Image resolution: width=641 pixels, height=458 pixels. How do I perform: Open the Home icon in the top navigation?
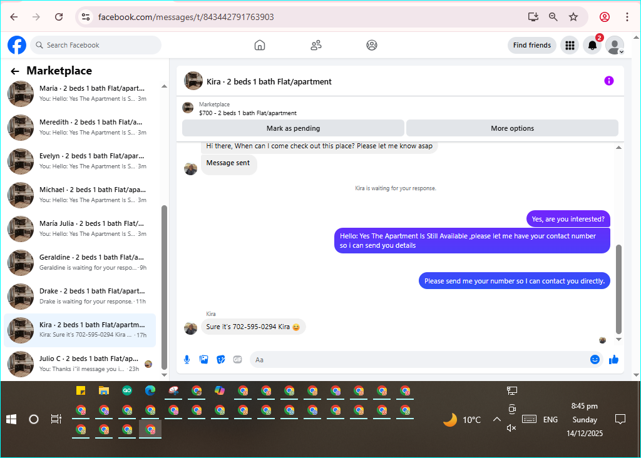tap(260, 45)
